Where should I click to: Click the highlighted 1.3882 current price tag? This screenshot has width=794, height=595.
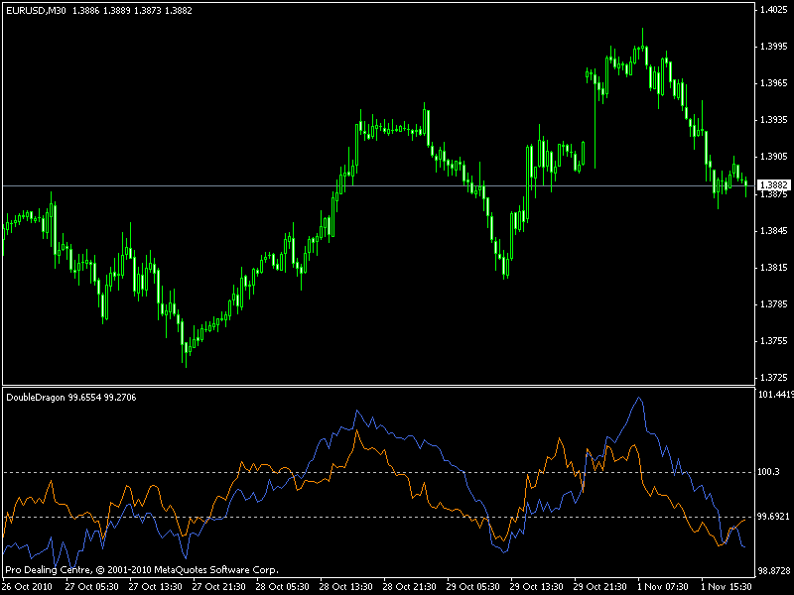[x=774, y=185]
